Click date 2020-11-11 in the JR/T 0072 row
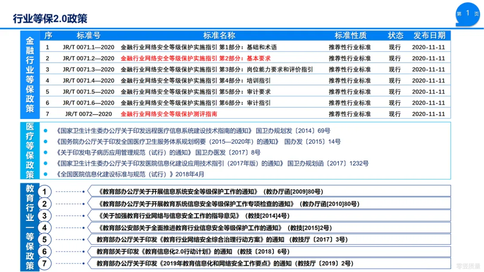 (428, 114)
